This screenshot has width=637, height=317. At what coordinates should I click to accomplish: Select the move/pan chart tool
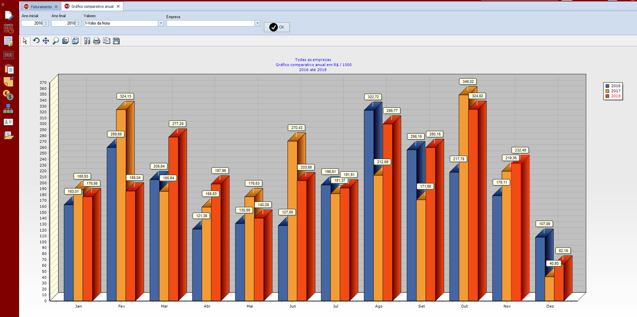[x=46, y=41]
